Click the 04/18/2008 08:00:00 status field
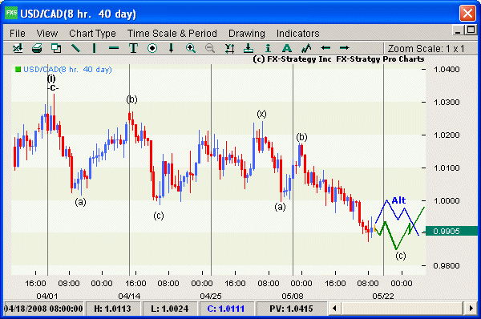 point(43,309)
